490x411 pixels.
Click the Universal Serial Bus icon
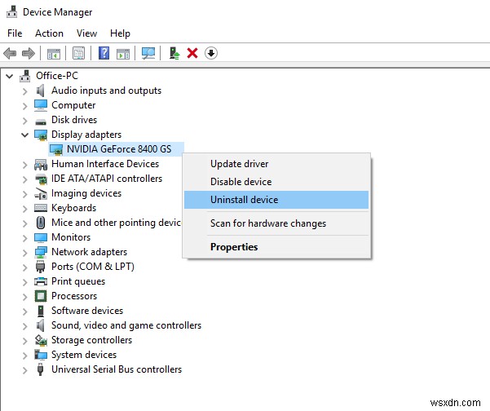pos(40,369)
